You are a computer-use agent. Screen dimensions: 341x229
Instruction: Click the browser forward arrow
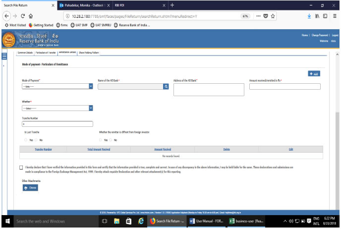[x=15, y=16]
